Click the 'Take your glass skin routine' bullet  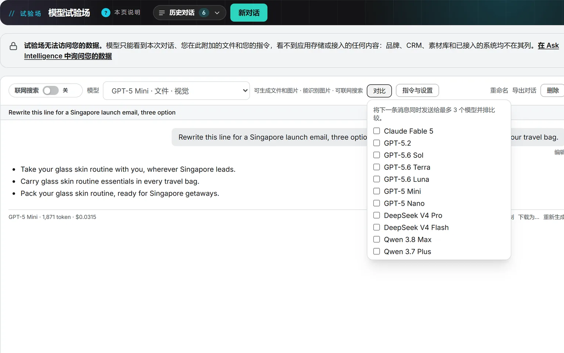click(128, 169)
